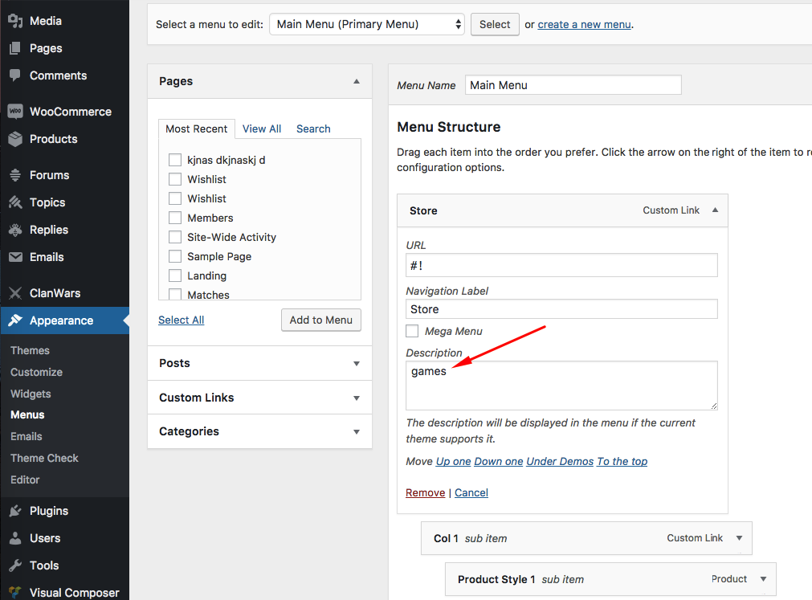Open Widgets submenu under Appearance
The width and height of the screenshot is (812, 600).
pos(31,394)
